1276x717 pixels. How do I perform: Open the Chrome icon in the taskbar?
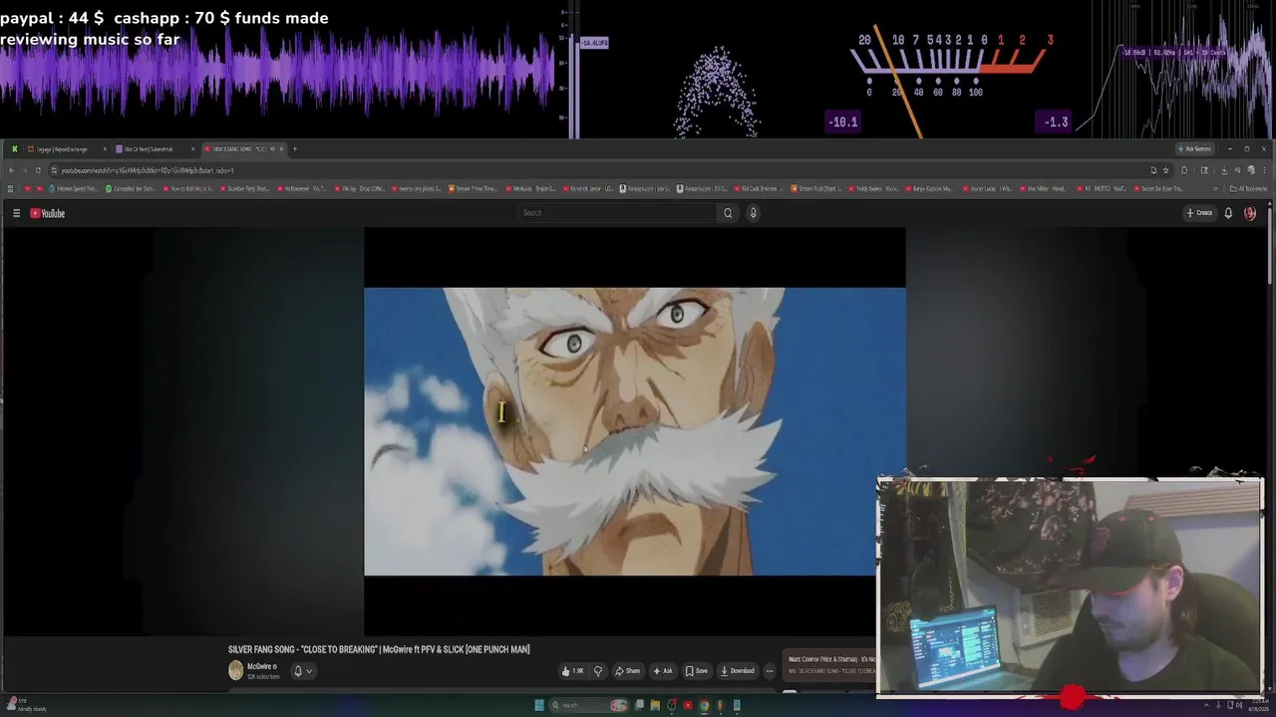pos(704,705)
